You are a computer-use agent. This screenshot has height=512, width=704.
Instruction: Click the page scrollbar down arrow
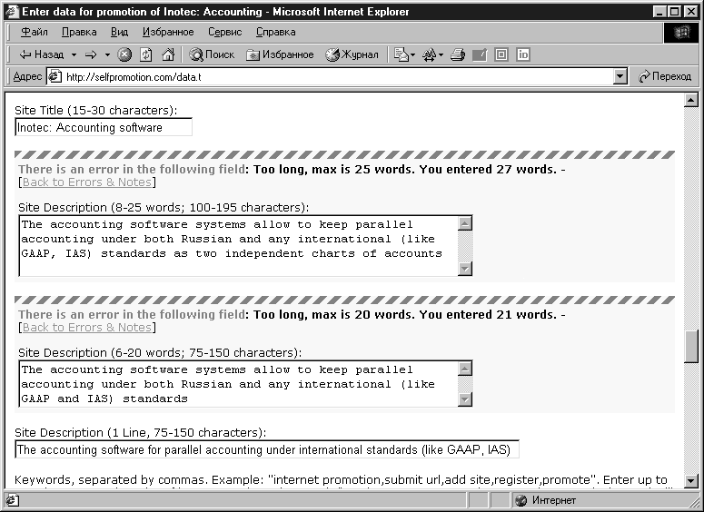point(691,481)
